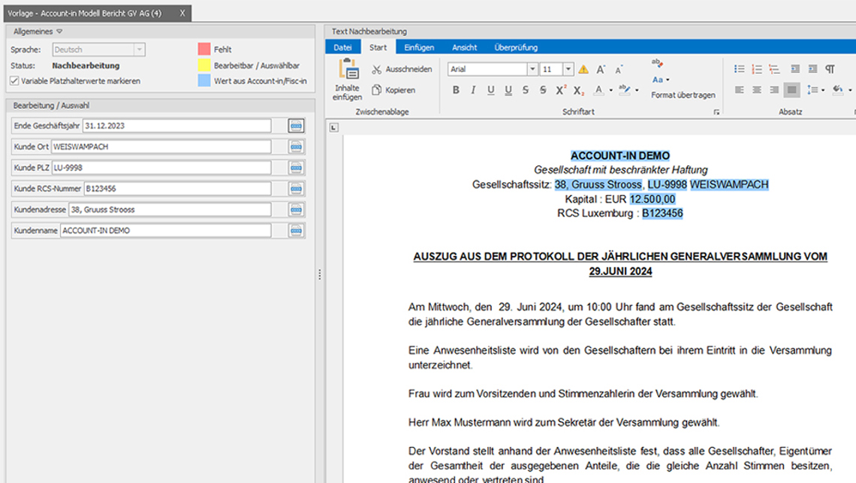Click the yellow Bearbeitbar / Auswählbar color swatch
856x483 pixels.
tap(204, 65)
